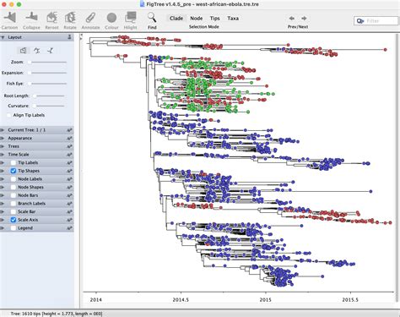
Task: Click filter search magnifier icon
Action: [360, 21]
